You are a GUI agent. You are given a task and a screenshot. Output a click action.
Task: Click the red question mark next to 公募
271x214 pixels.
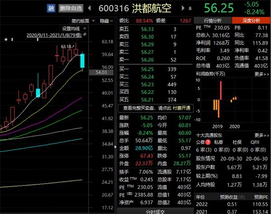(208, 142)
